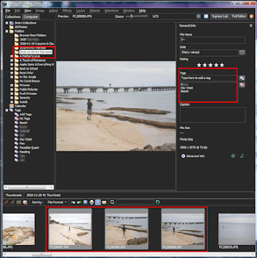Start slideshow with blue play icon

coord(85,202)
